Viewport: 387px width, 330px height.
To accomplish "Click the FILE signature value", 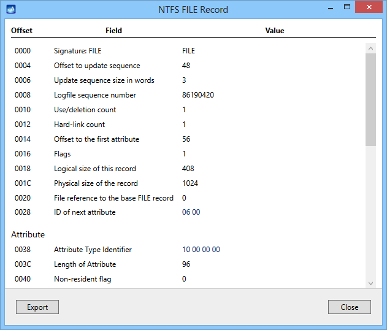I will (188, 51).
